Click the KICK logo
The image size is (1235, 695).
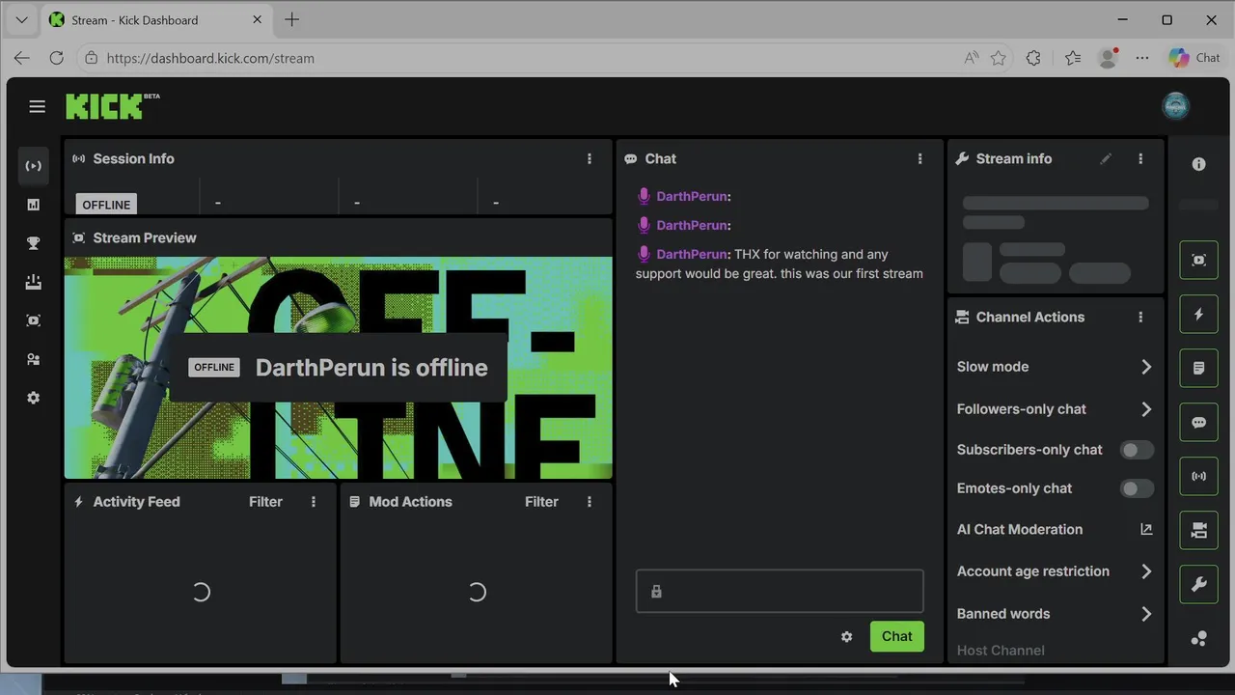point(112,106)
